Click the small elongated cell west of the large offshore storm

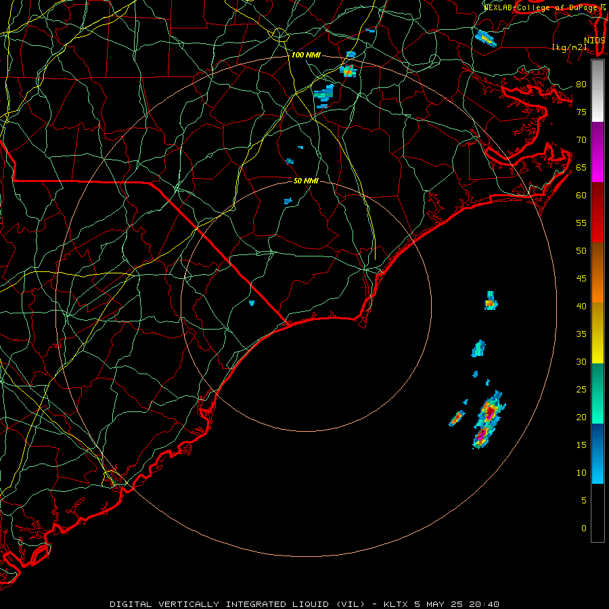point(457,418)
